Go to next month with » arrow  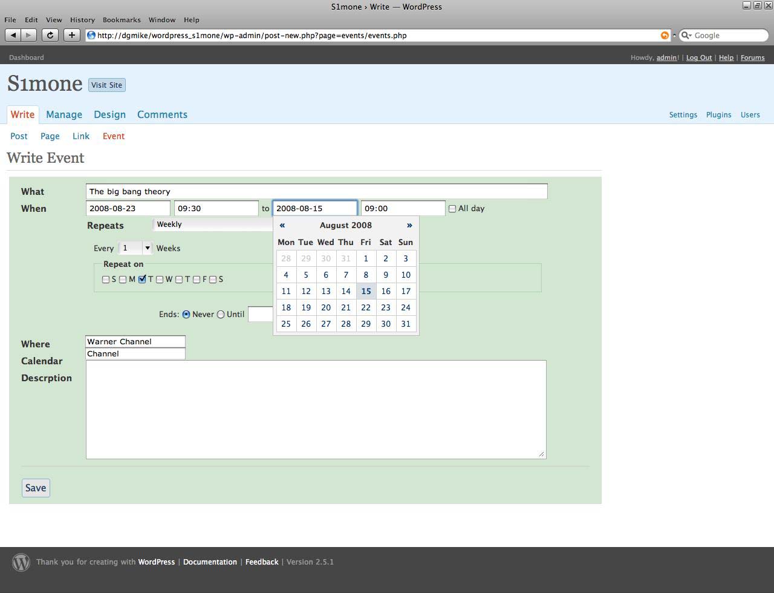pyautogui.click(x=409, y=225)
